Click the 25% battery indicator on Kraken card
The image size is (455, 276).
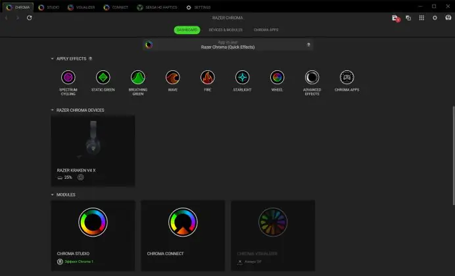point(64,177)
